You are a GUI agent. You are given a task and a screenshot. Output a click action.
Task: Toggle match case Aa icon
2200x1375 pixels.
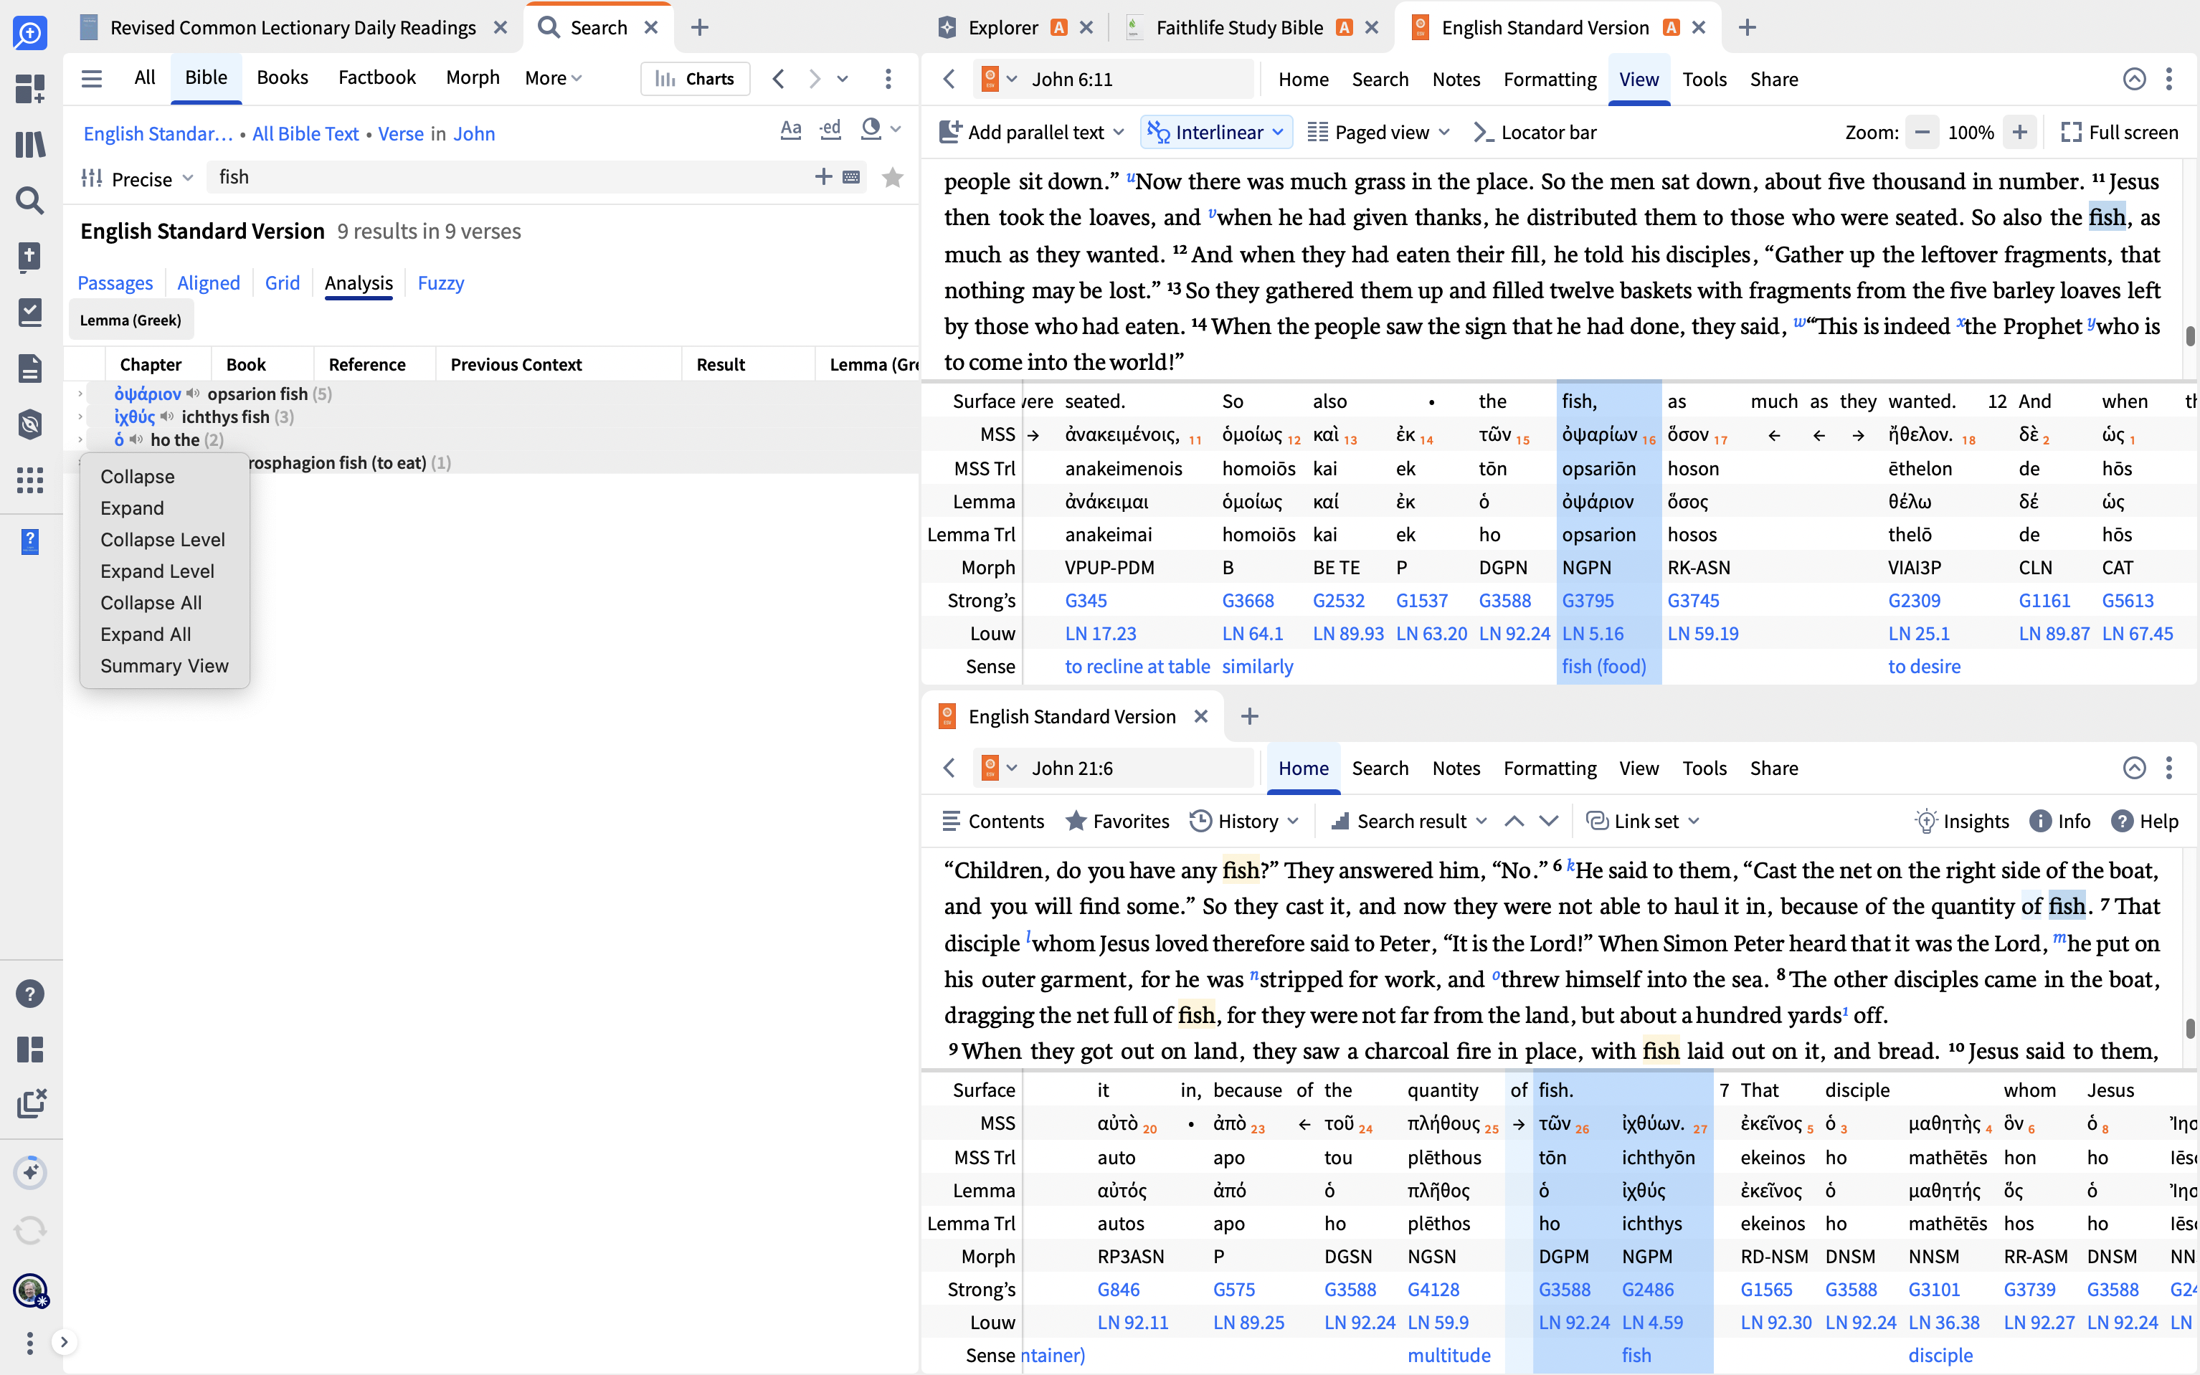790,130
